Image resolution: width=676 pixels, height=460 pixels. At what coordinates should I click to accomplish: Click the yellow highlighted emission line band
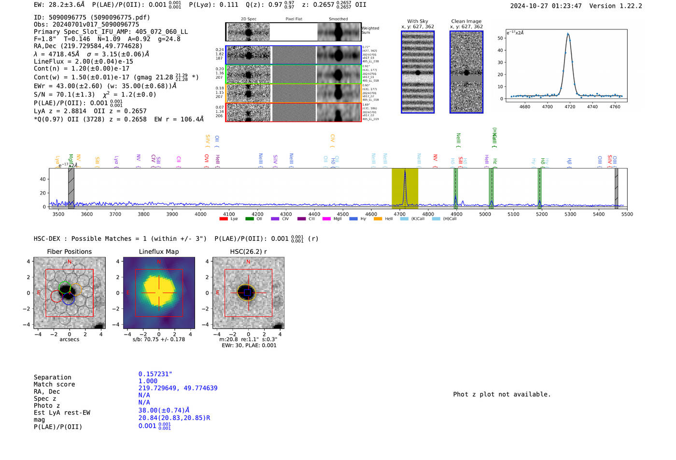(x=405, y=189)
